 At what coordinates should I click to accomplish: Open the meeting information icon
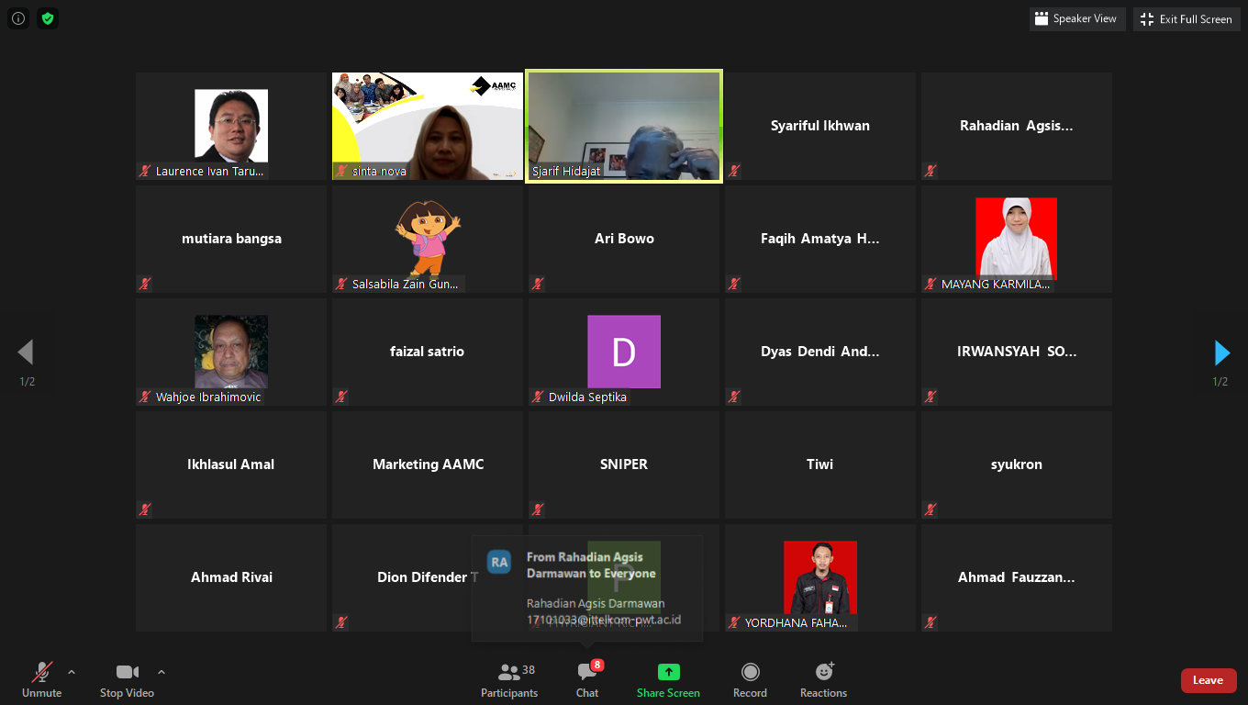[18, 18]
